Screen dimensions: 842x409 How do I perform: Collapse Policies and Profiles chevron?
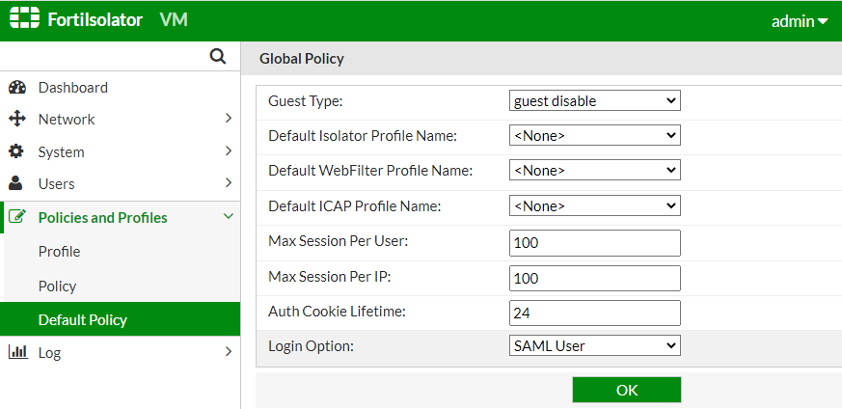[229, 216]
